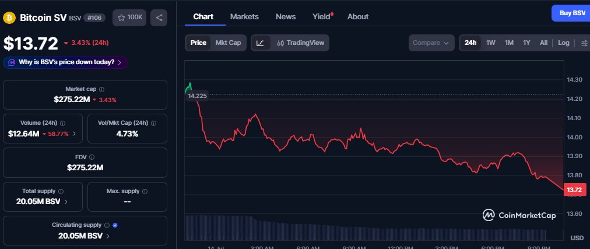The height and width of the screenshot is (249, 590).
Task: Select the 24h time range
Action: coord(470,43)
